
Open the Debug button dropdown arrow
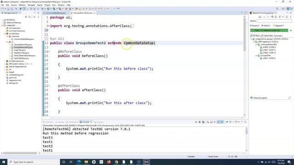tap(45, 9)
